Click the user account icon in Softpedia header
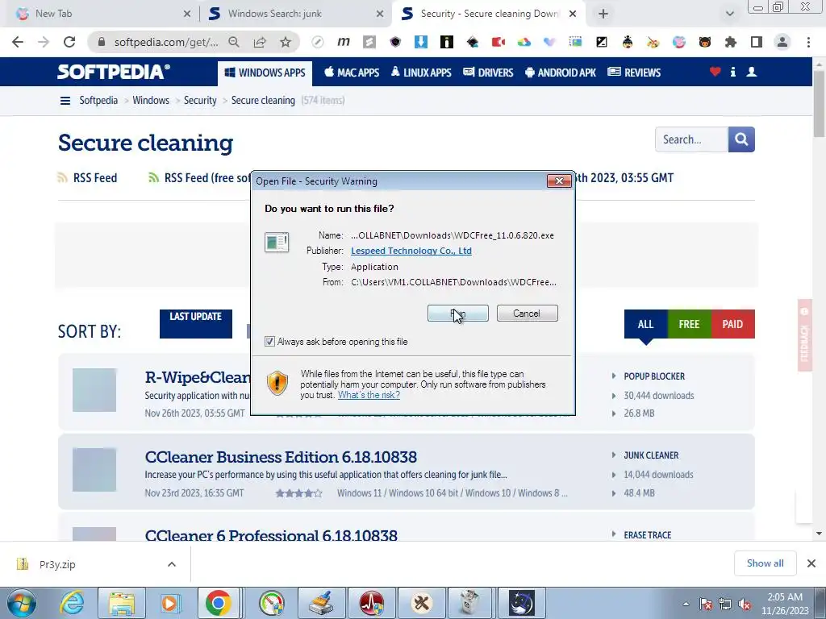826x619 pixels. coord(752,72)
